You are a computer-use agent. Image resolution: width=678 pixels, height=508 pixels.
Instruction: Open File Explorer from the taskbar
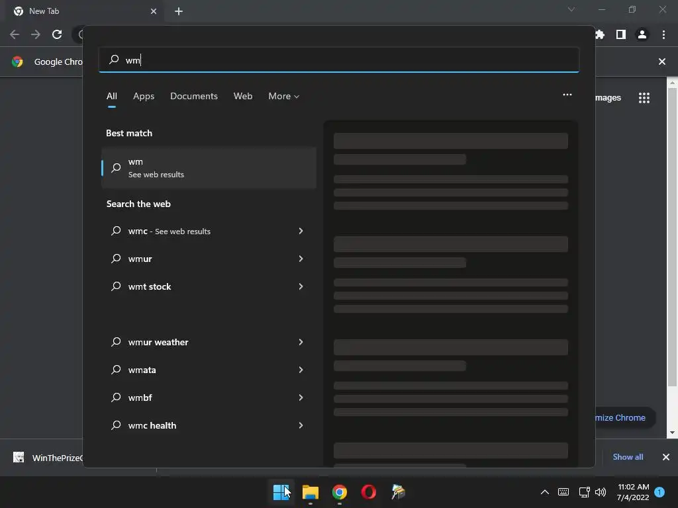point(310,491)
